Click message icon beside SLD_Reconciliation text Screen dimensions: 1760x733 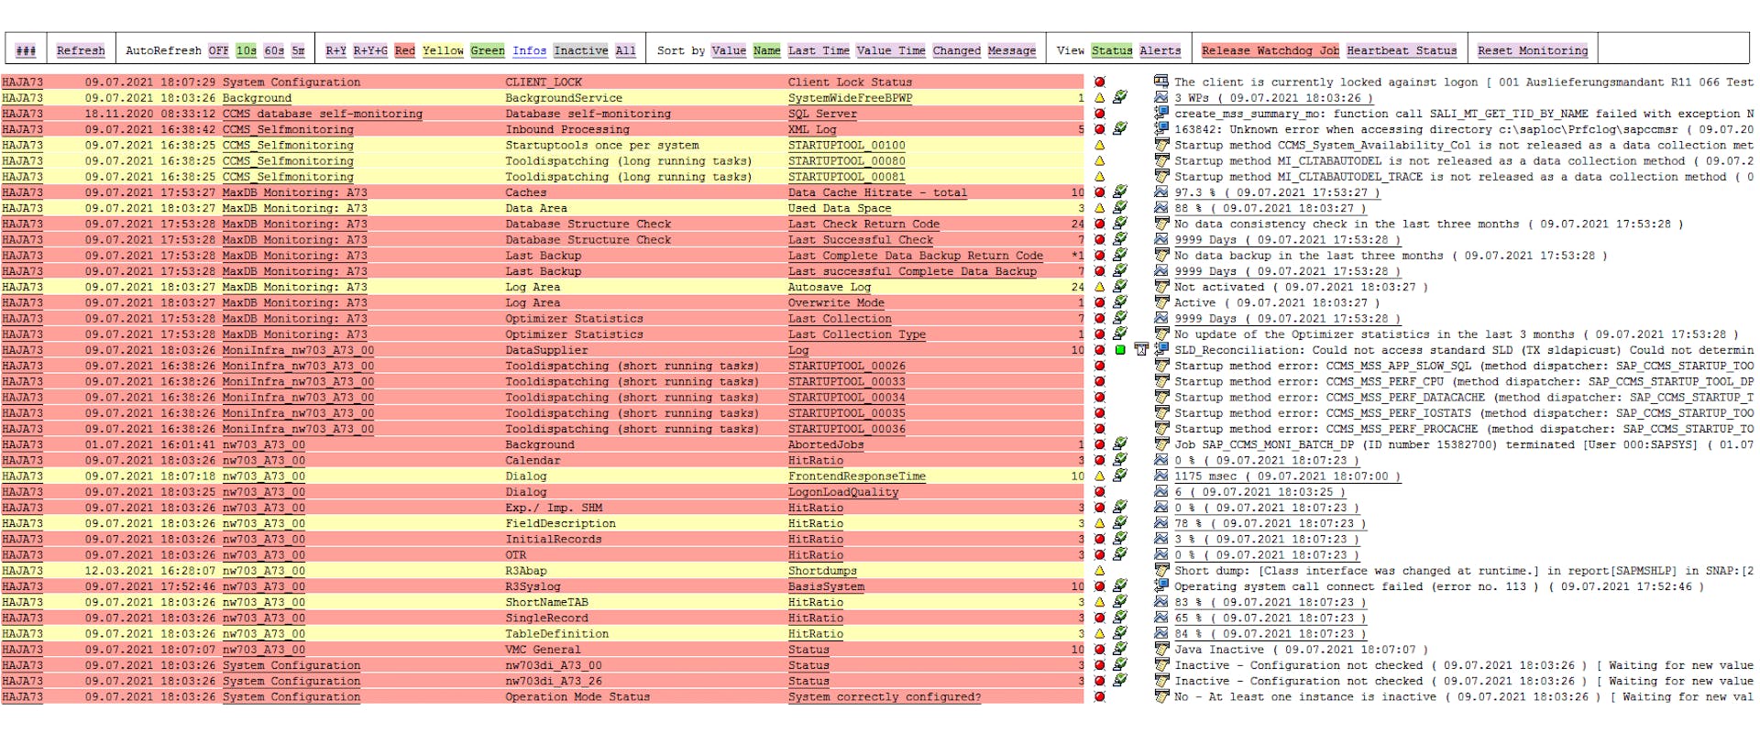pyautogui.click(x=1161, y=350)
